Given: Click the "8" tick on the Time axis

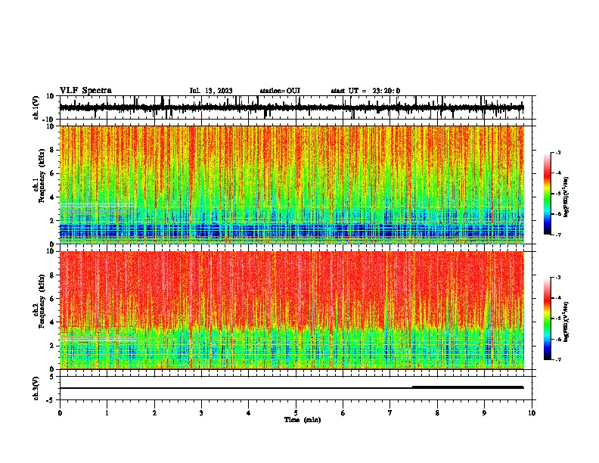Looking at the screenshot, I should click(437, 413).
